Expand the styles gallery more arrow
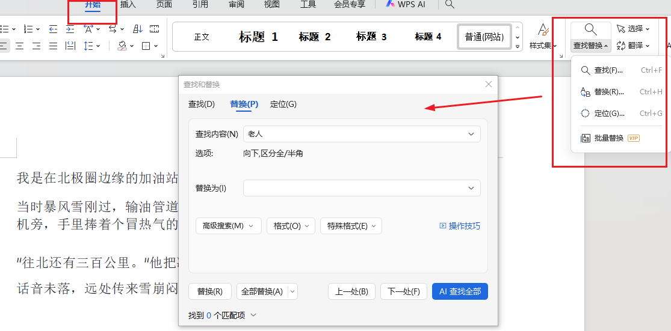This screenshot has height=331, width=671. tap(518, 46)
